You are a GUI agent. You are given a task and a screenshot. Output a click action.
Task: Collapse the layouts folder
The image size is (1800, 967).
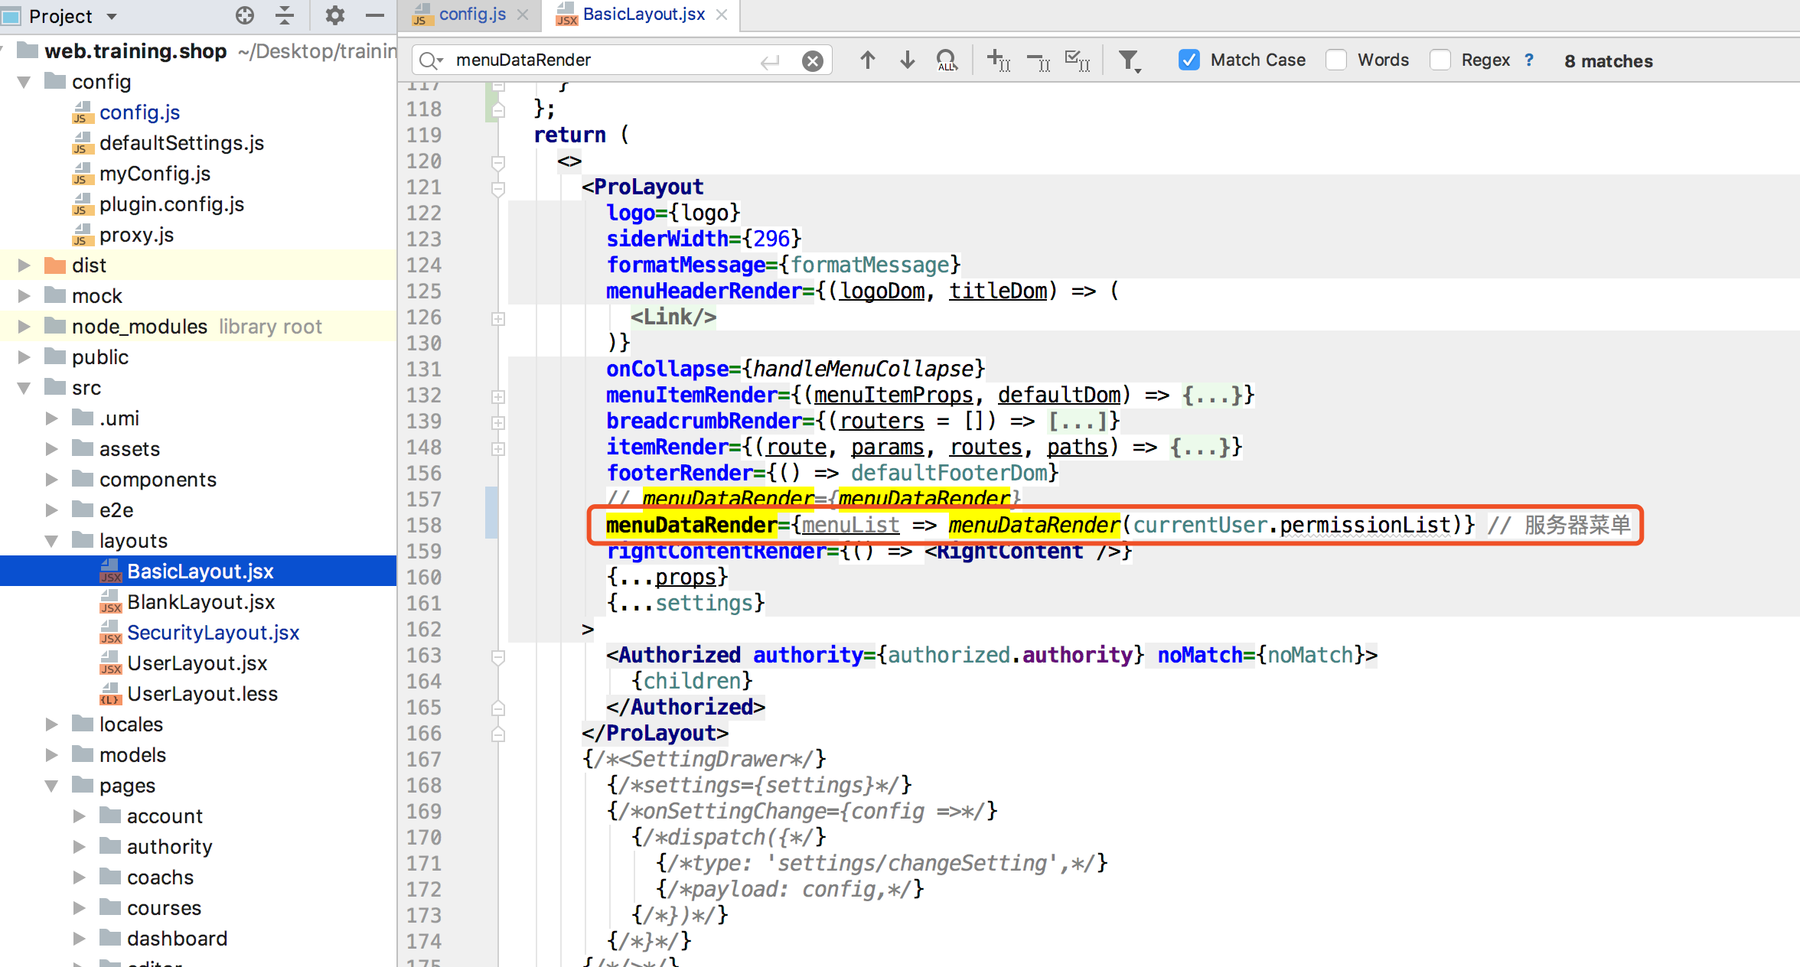[x=51, y=541]
